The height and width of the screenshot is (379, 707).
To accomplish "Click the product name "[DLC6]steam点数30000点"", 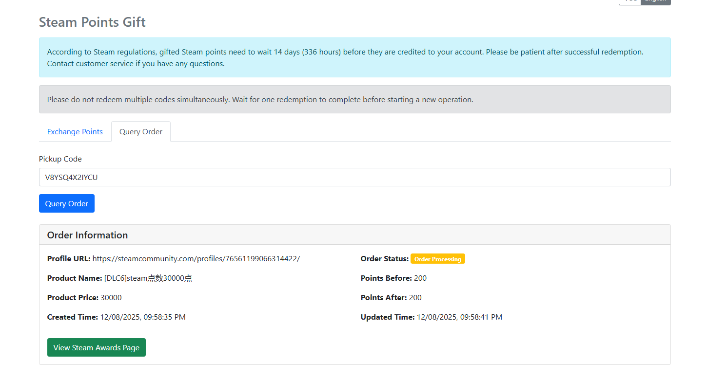I will [148, 278].
